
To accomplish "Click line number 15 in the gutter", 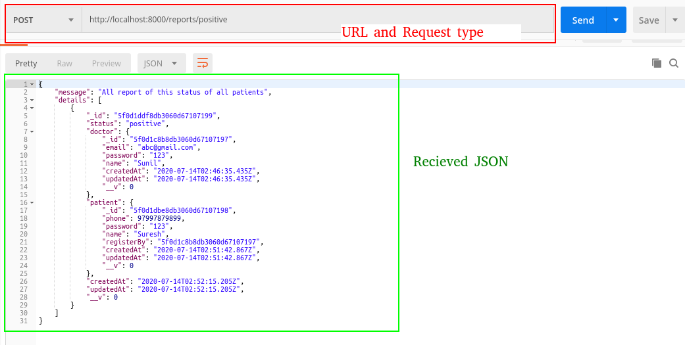I will click(24, 195).
